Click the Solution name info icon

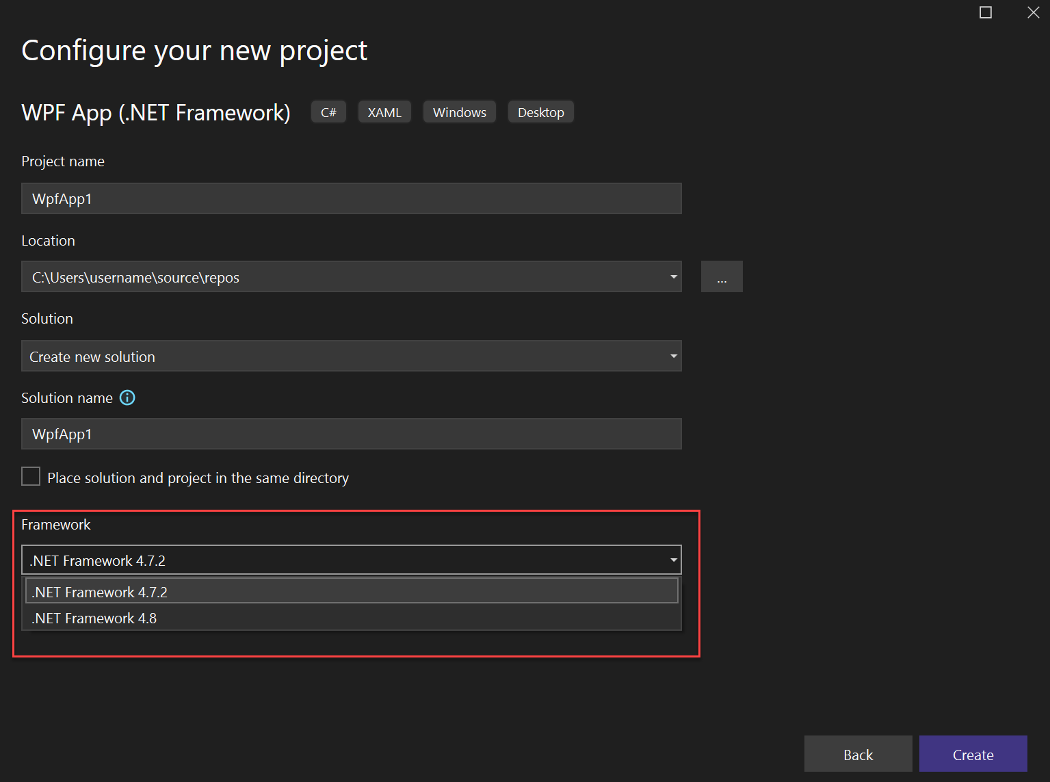(x=127, y=397)
